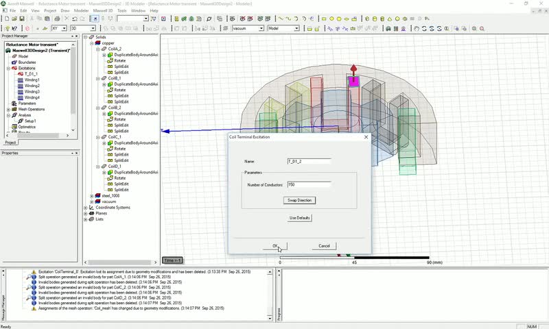The image size is (549, 329).
Task: Click the Redo arrow icon
Action: point(82,19)
